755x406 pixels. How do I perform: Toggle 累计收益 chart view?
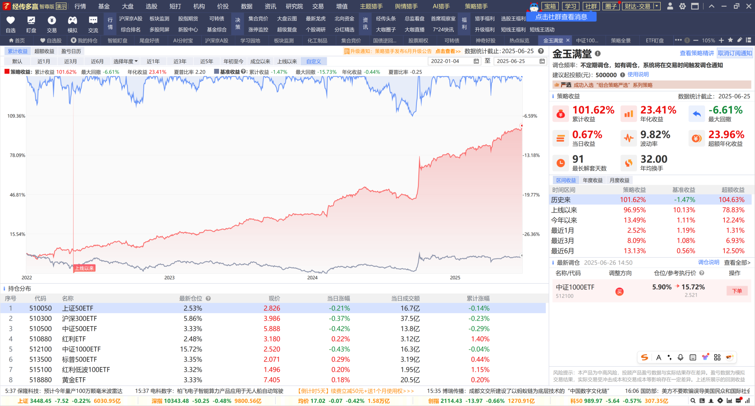(18, 51)
